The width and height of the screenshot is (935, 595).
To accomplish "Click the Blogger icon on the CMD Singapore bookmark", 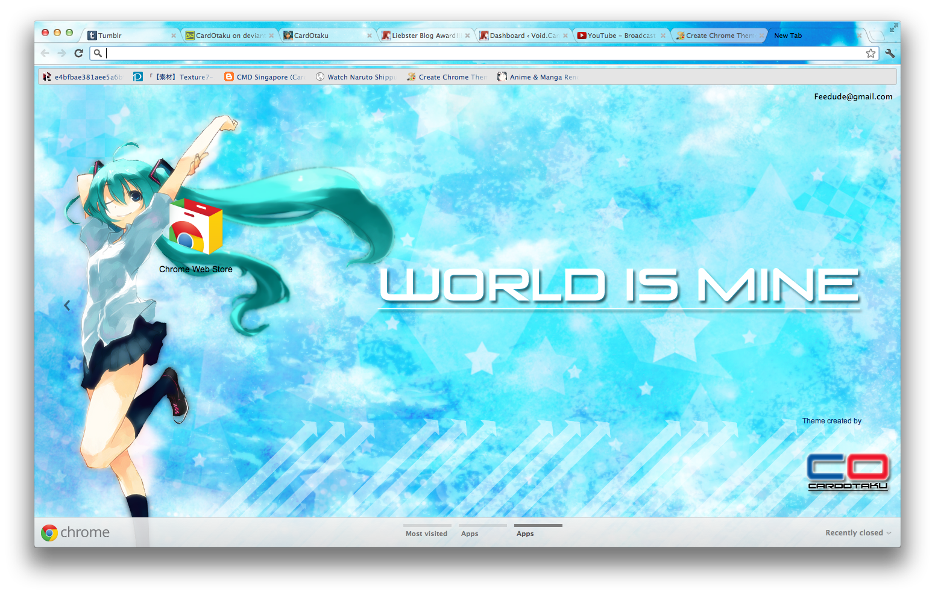I will point(229,76).
